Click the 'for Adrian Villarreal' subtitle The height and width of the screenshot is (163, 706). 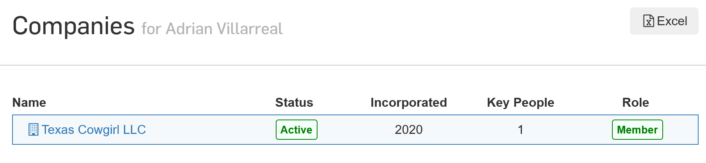(212, 29)
